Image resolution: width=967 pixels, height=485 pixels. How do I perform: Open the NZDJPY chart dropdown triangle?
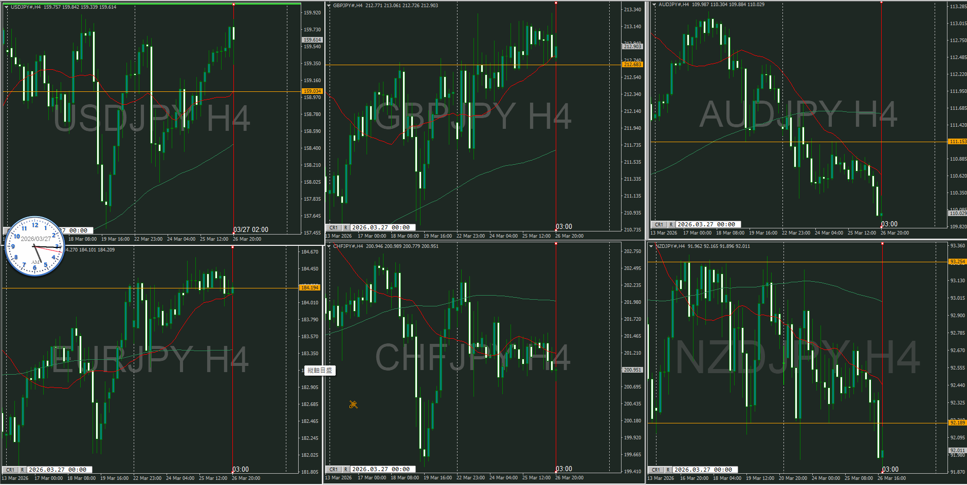pyautogui.click(x=651, y=246)
